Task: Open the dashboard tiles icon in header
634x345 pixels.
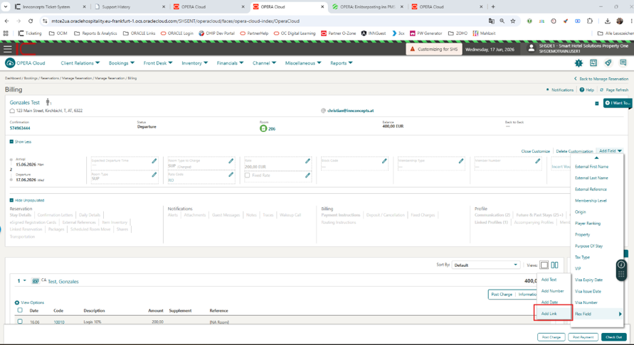Action: click(593, 63)
